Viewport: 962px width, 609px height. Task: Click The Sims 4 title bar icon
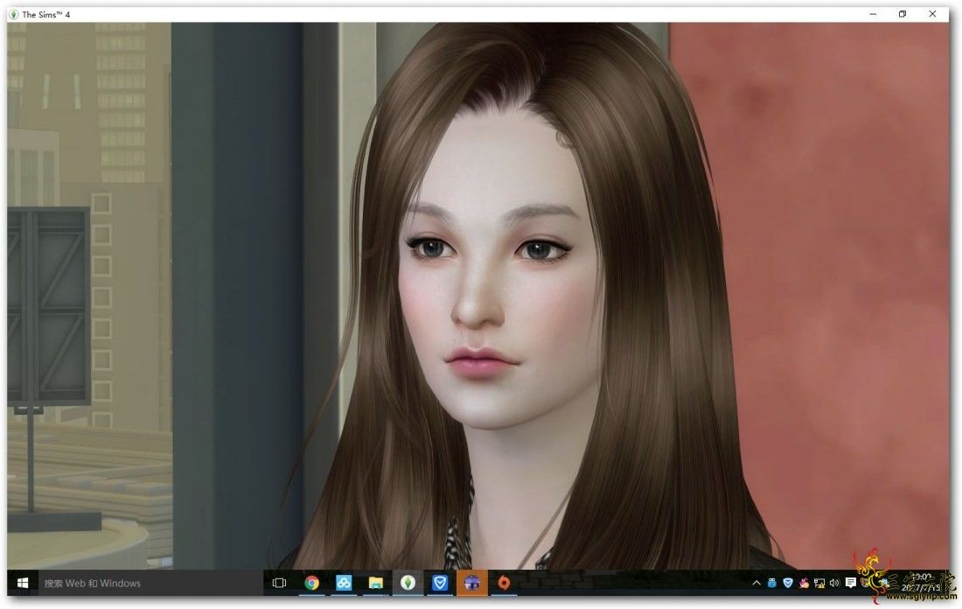click(x=14, y=14)
